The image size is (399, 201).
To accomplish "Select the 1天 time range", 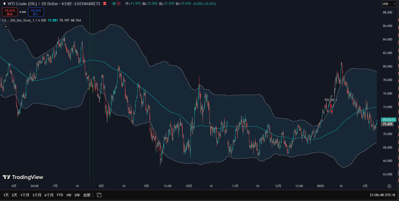I will [x=6, y=195].
